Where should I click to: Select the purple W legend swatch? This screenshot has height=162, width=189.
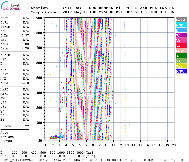coord(181,35)
